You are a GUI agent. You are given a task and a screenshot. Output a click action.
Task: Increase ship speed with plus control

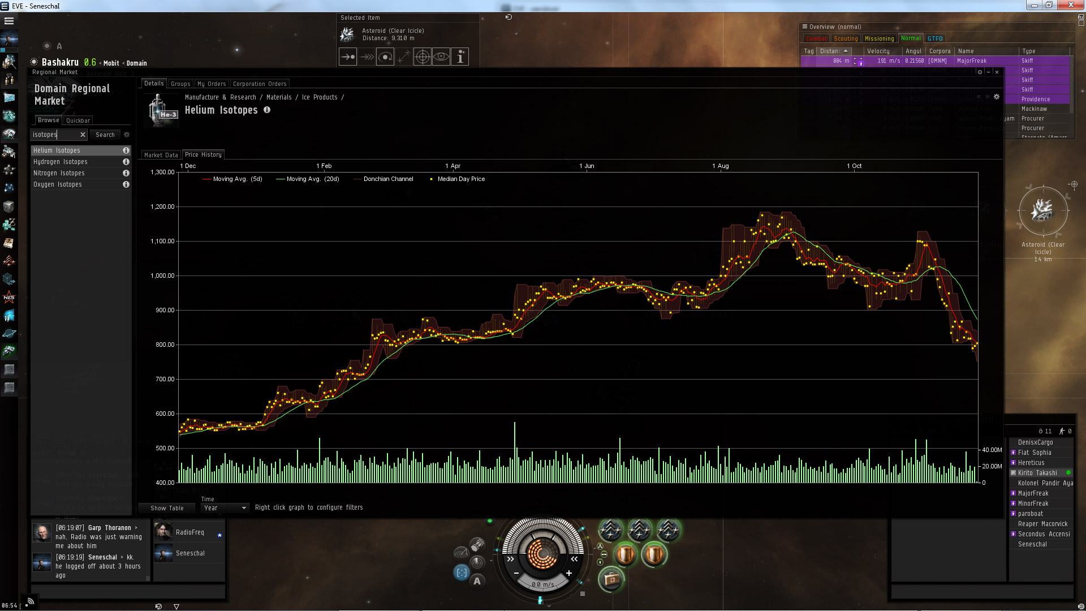[x=569, y=573]
